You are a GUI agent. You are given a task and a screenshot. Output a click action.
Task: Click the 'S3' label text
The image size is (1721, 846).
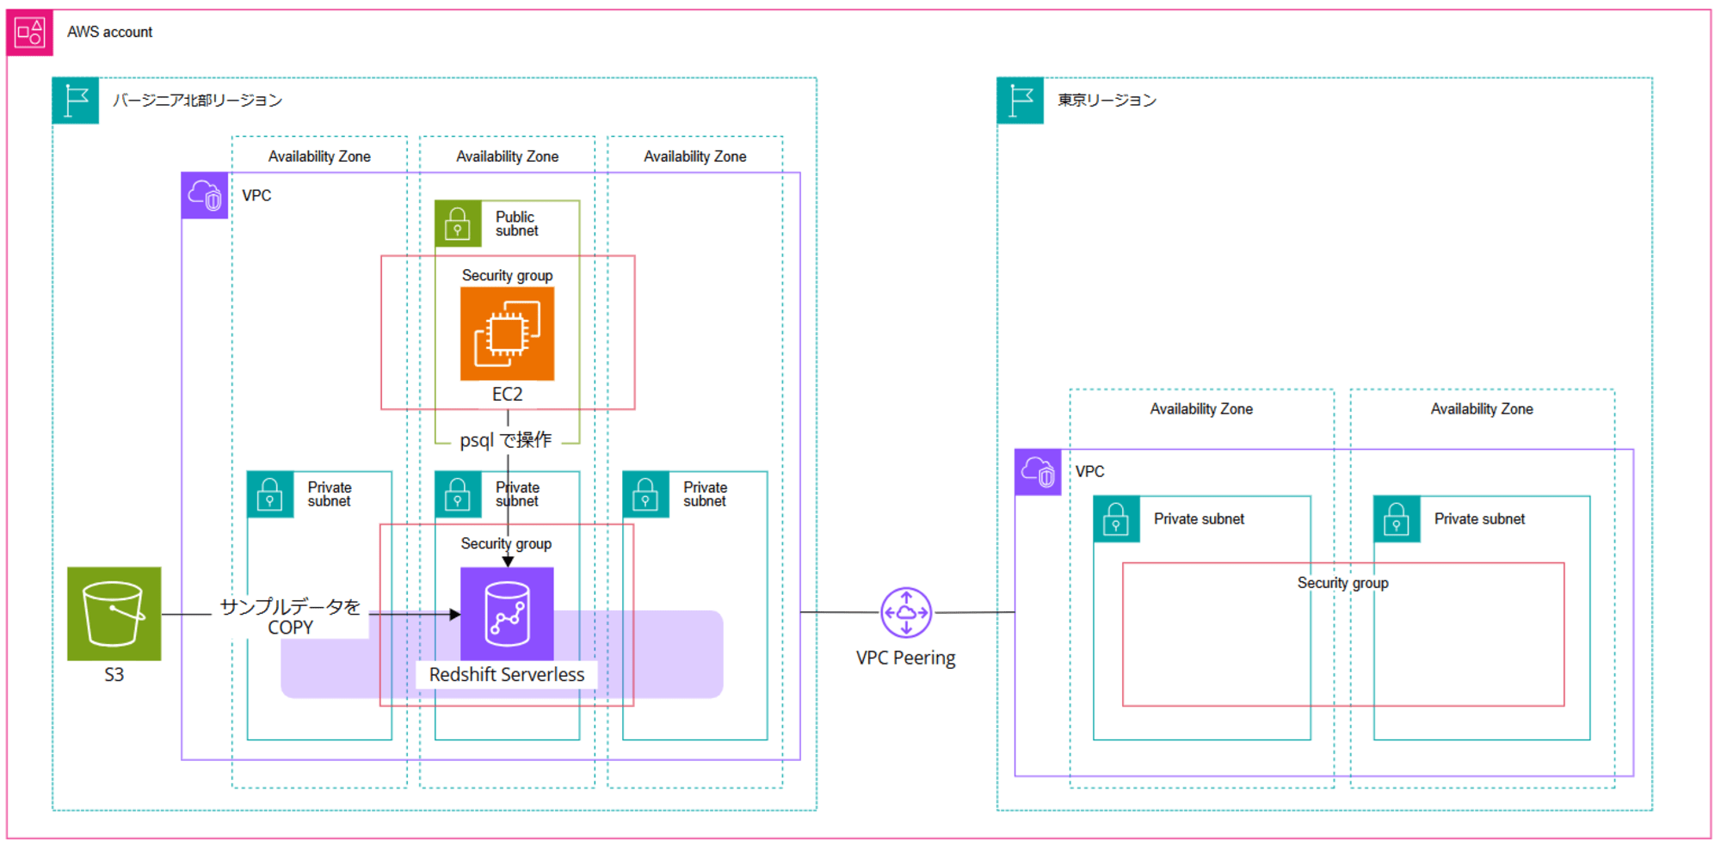pos(114,675)
